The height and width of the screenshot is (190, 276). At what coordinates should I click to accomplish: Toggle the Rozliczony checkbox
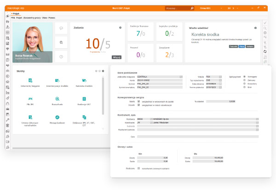(139, 168)
